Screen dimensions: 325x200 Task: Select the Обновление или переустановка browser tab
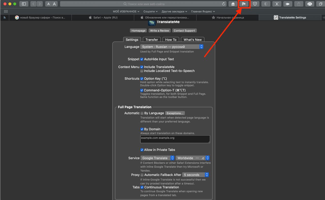(165, 17)
